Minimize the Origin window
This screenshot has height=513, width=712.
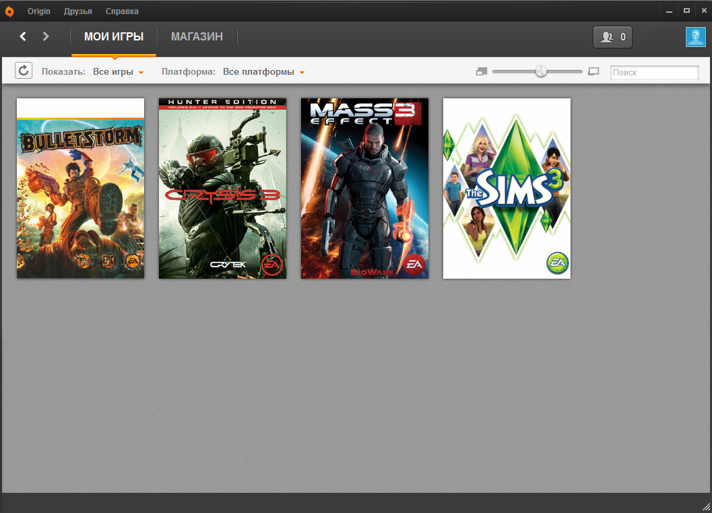669,11
